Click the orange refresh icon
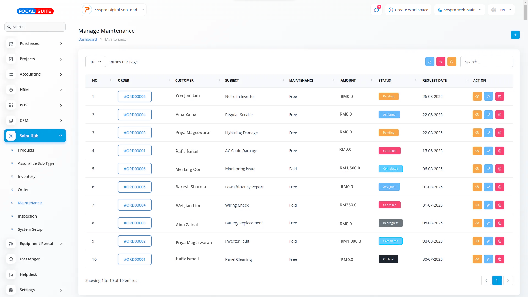528x297 pixels. [x=452, y=62]
